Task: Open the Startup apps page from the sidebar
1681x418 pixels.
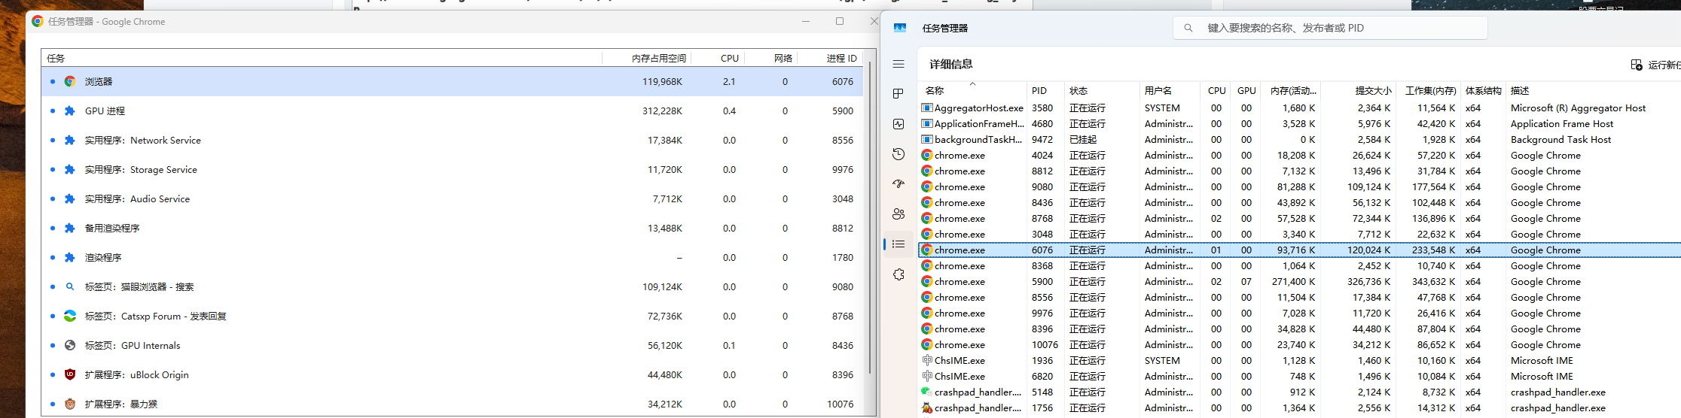Action: (898, 184)
